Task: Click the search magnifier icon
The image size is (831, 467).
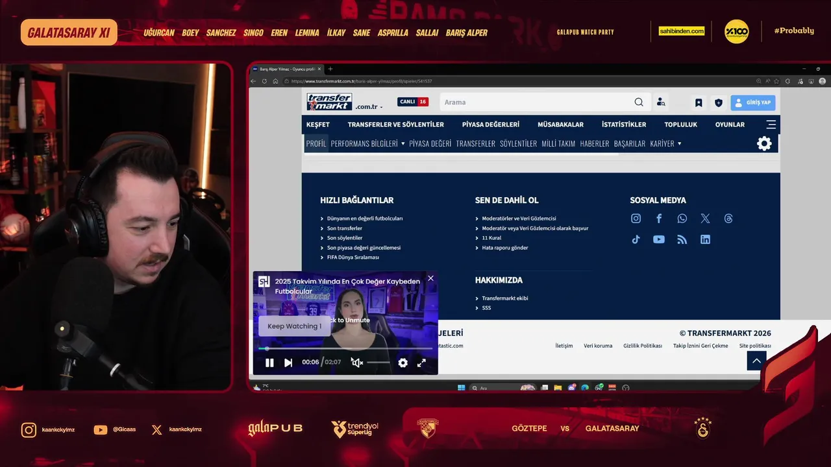Action: pyautogui.click(x=639, y=102)
